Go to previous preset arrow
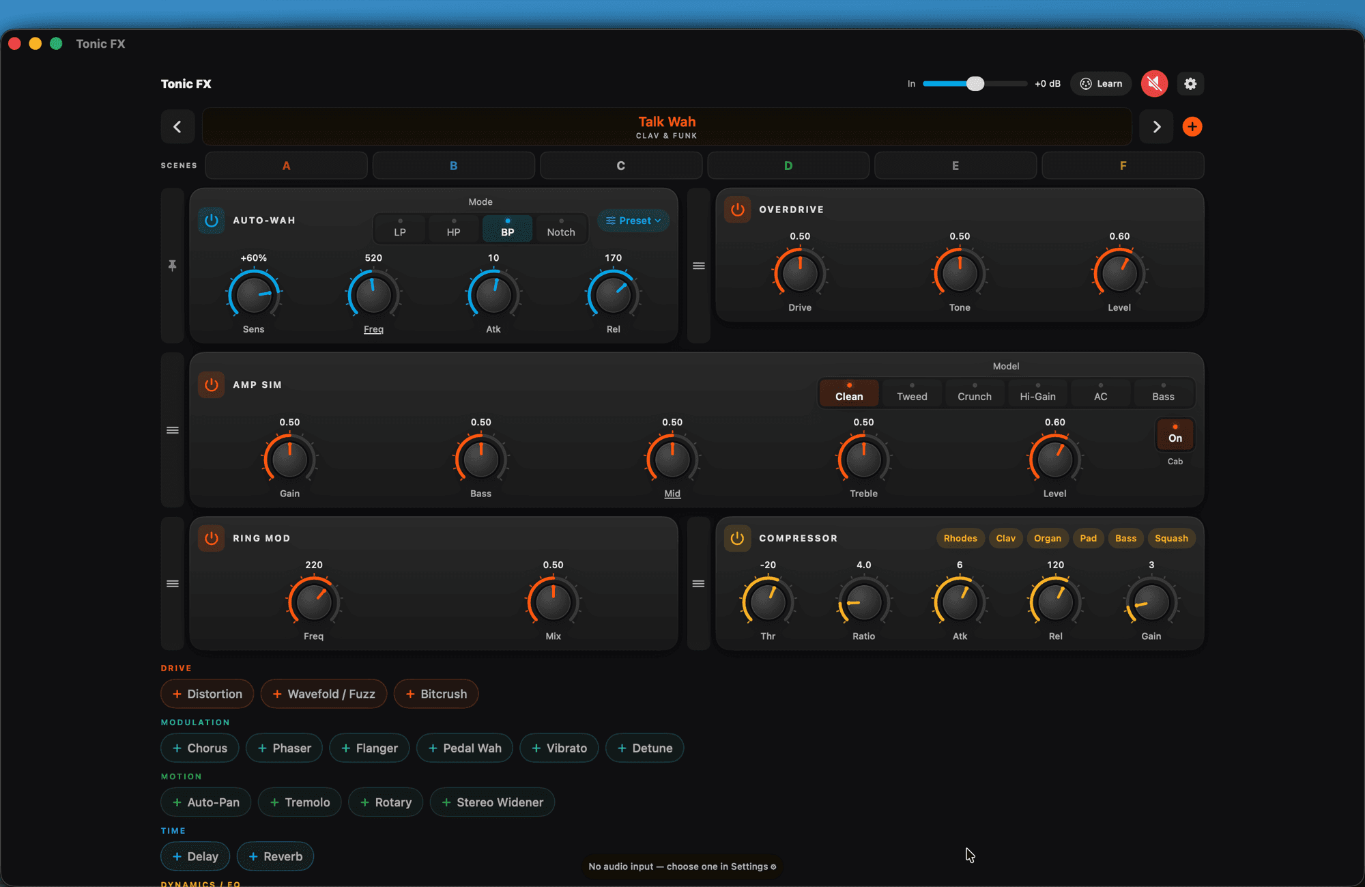Viewport: 1365px width, 887px height. pos(177,127)
